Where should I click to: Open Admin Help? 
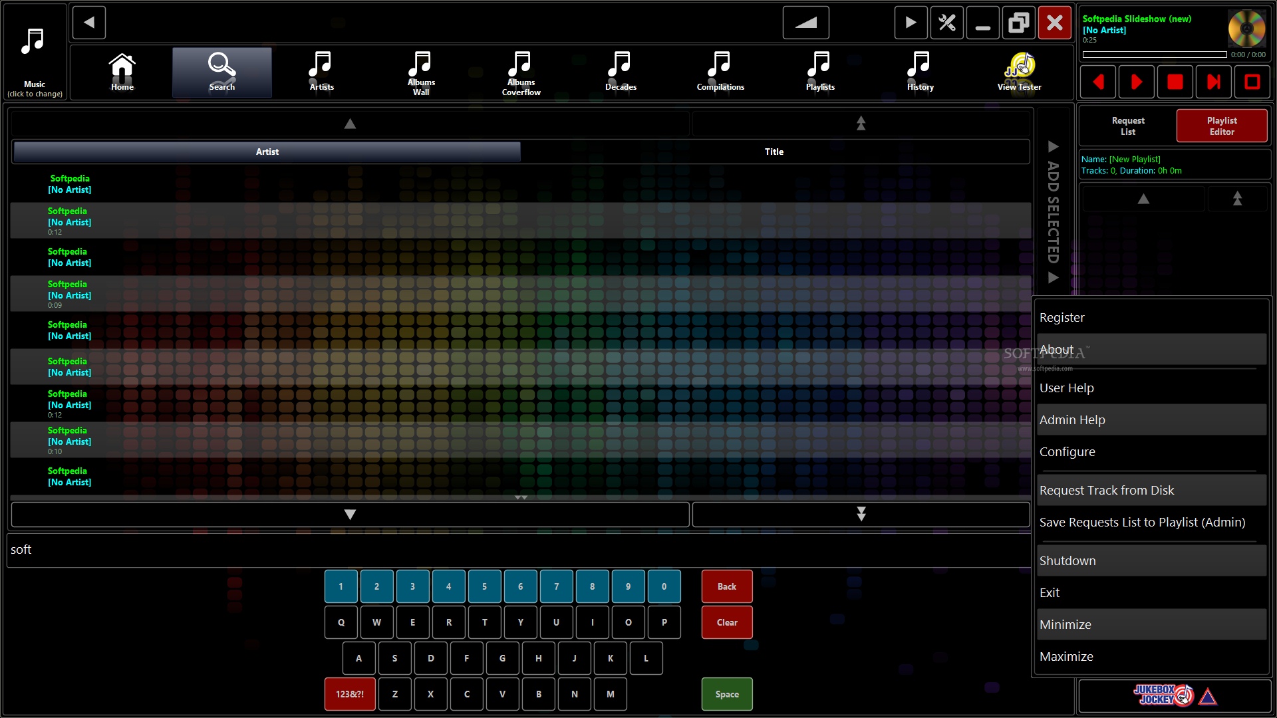(x=1151, y=420)
